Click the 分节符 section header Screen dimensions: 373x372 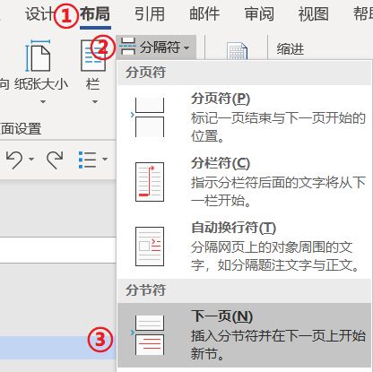click(x=145, y=290)
